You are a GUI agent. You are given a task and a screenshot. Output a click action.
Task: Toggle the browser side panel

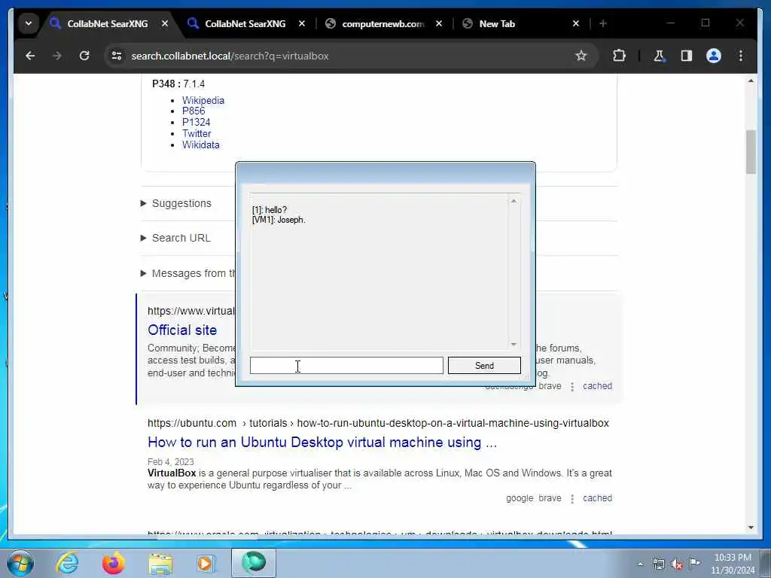pos(687,56)
